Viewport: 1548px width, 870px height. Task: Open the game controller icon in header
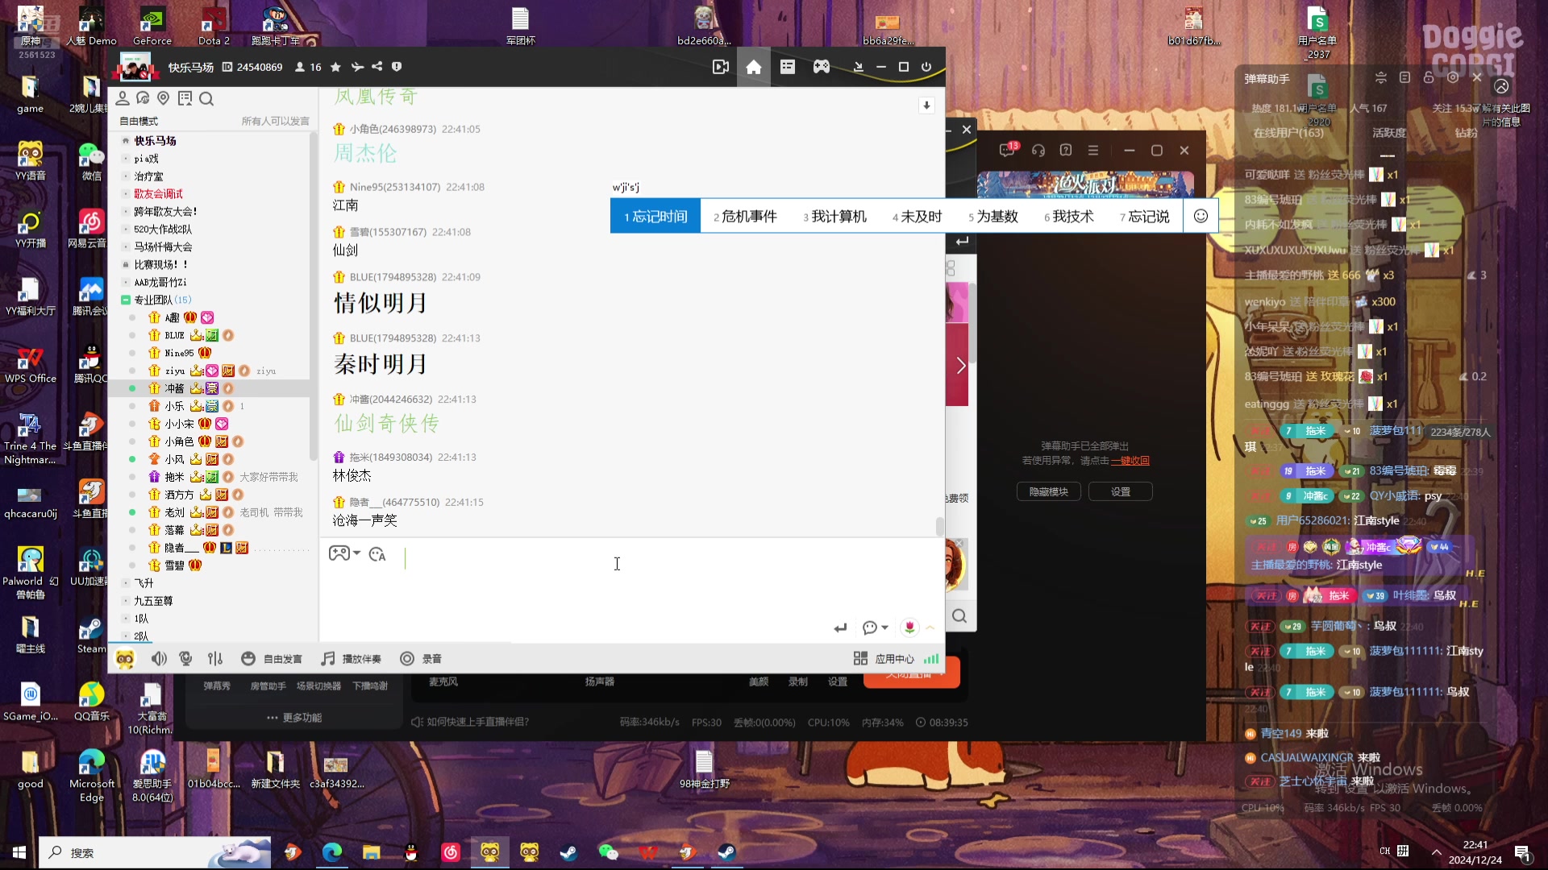(x=822, y=67)
